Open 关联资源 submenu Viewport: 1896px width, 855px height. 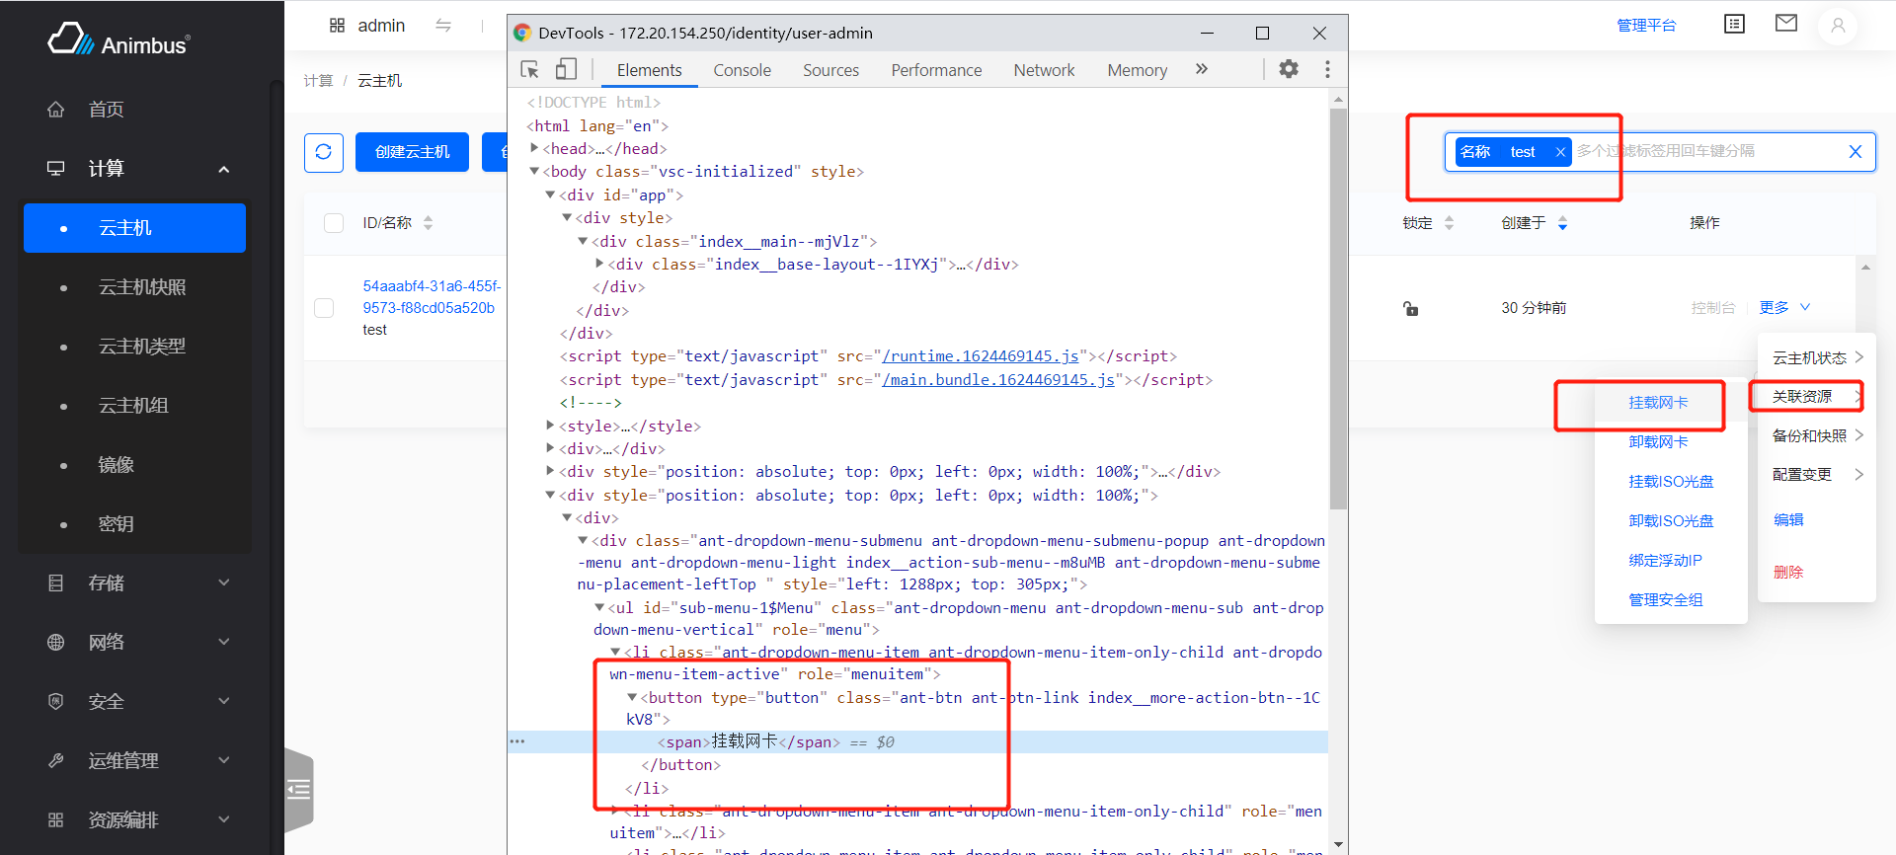click(x=1817, y=396)
